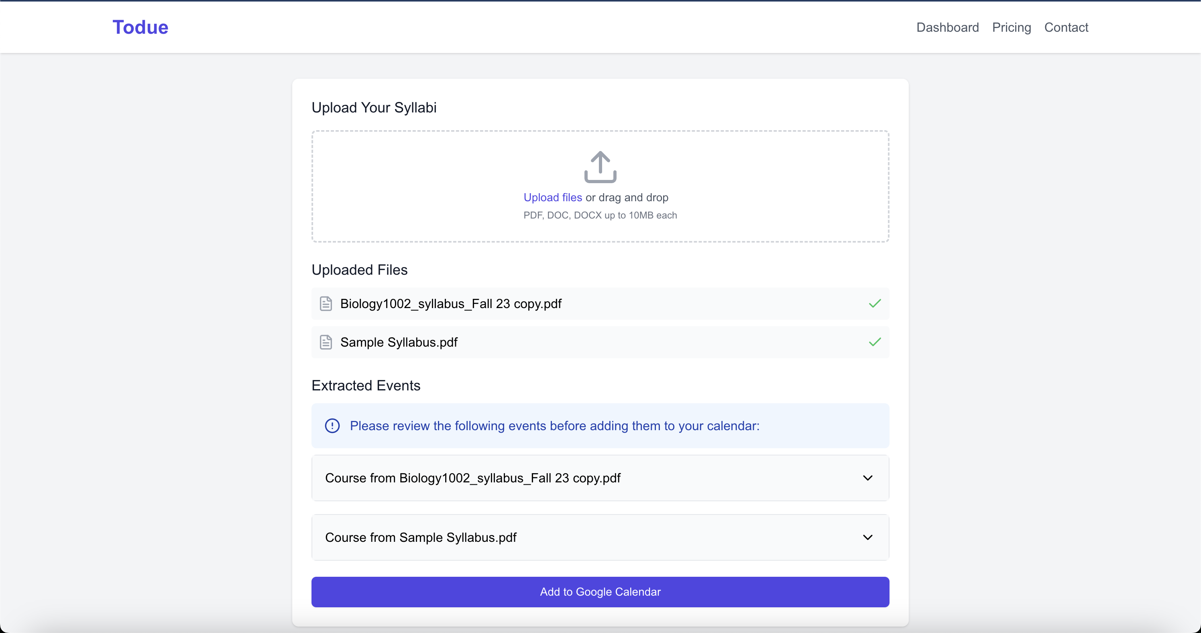Screen dimensions: 1201x633
Task: Click the green checkmark for Biology1002 syllabus file
Action: tap(875, 304)
